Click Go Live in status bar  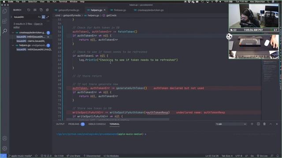(x=262, y=156)
